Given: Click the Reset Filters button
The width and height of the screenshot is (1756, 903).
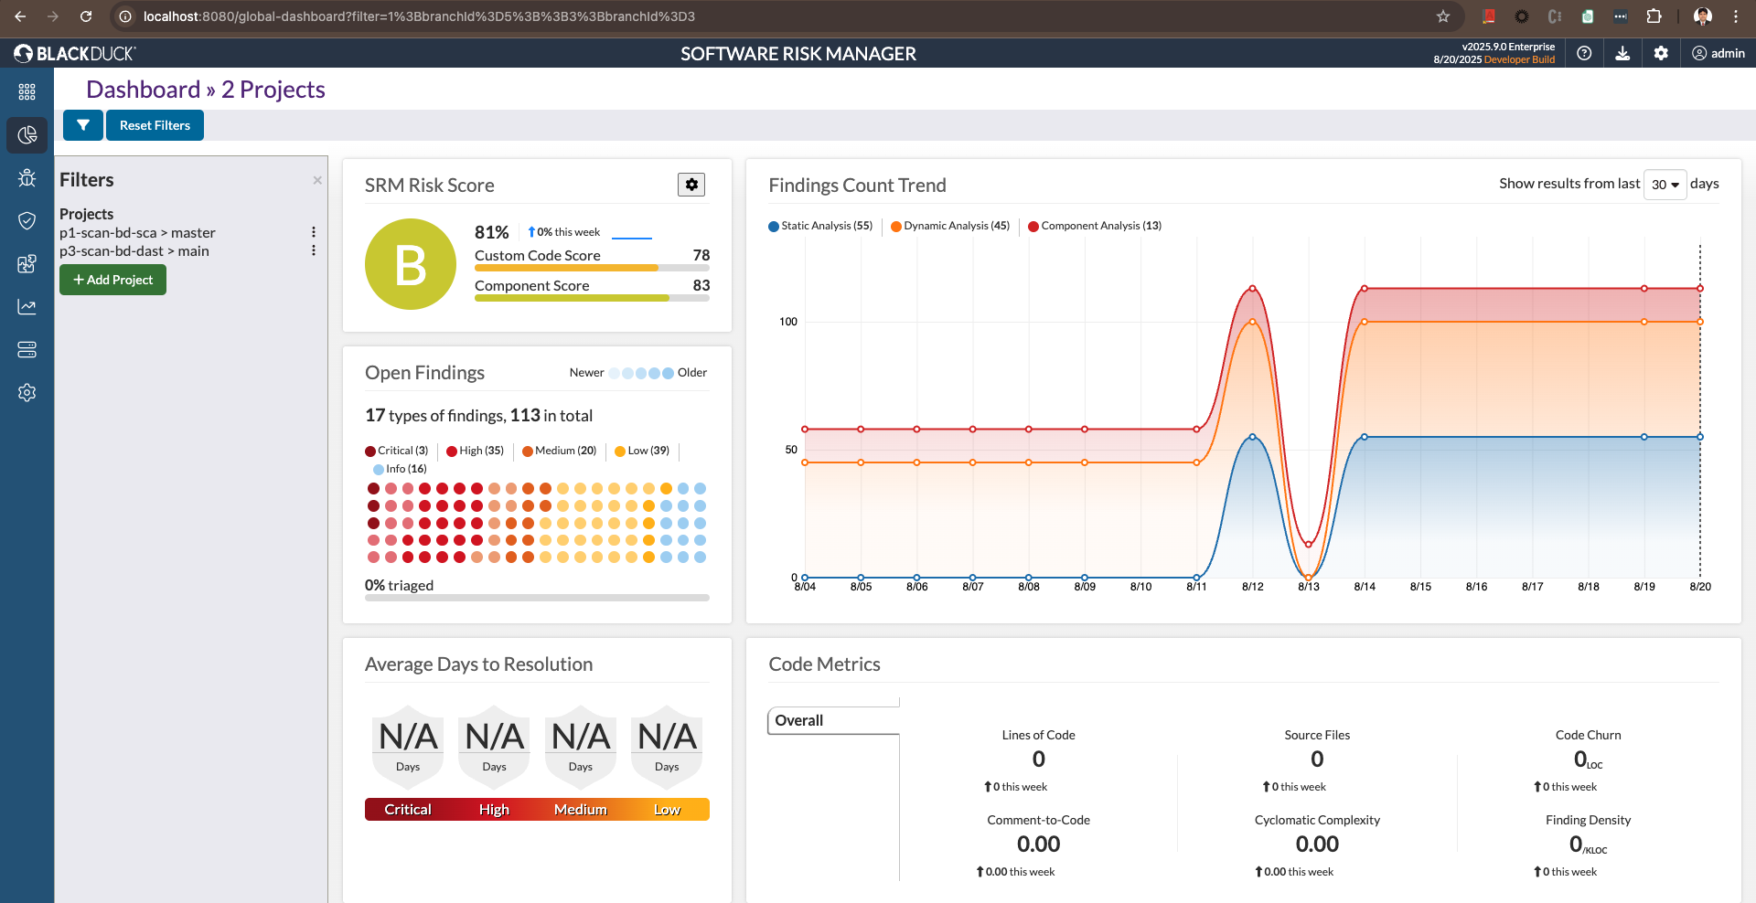Looking at the screenshot, I should (x=155, y=125).
